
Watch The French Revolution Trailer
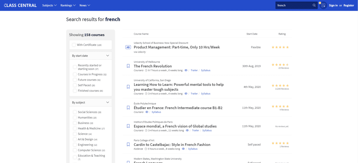[194, 70]
